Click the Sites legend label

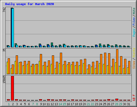click(x=134, y=65)
